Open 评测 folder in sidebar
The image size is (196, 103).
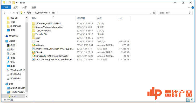pos(11,22)
